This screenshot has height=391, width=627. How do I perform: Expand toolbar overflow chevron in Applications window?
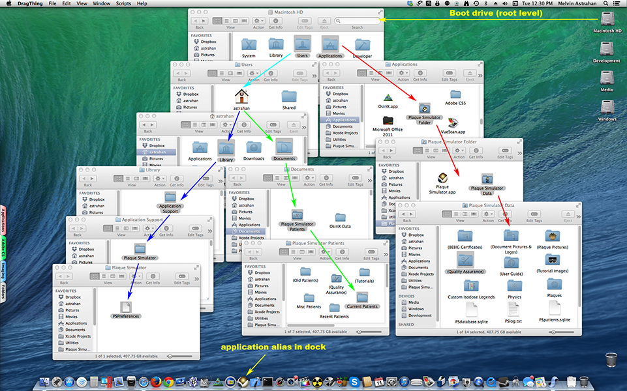tap(480, 76)
